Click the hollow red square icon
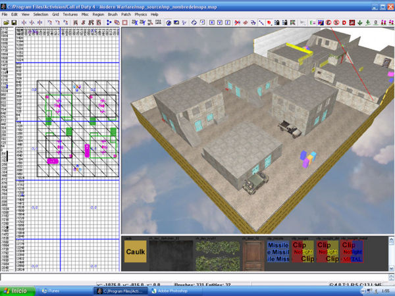395x296 pixels. tap(124, 22)
